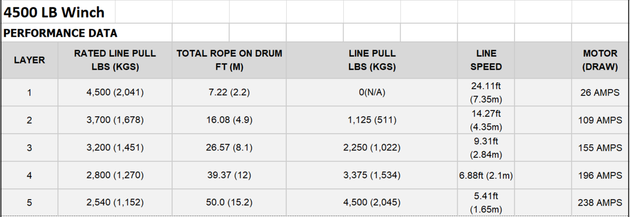630x217 pixels.
Task: Click the 1,125 (511) line pull cell
Action: (372, 120)
